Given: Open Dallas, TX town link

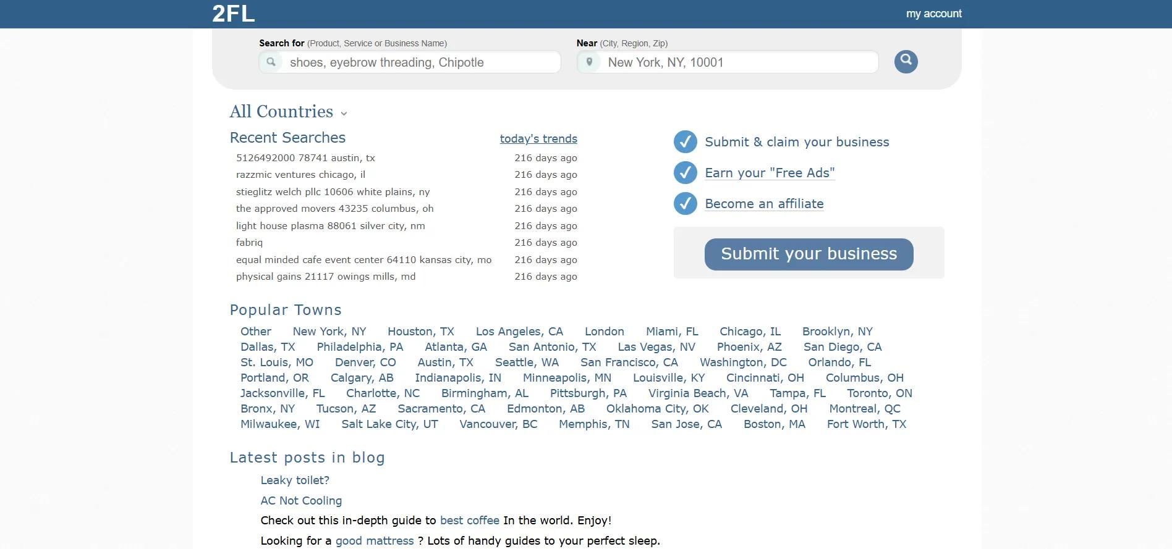Looking at the screenshot, I should [268, 347].
